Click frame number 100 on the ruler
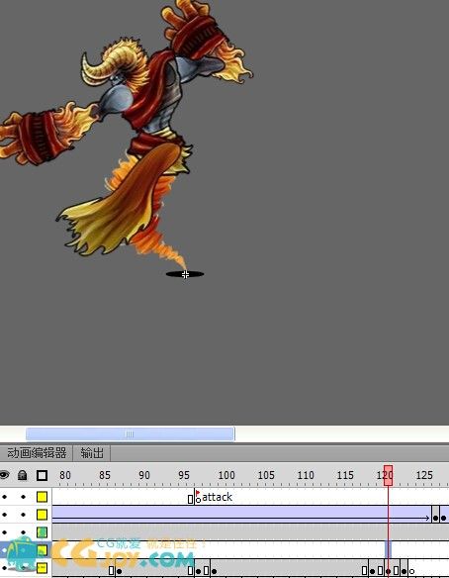 [x=226, y=475]
